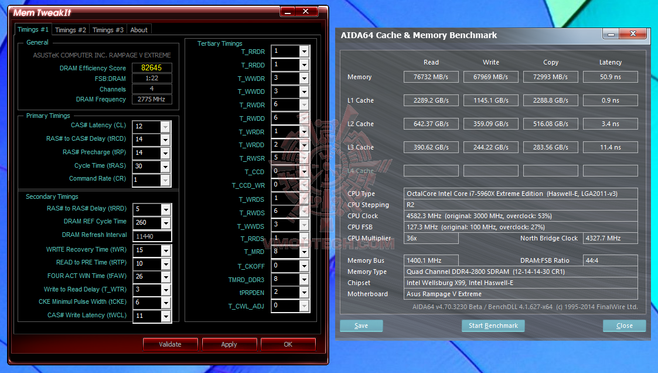Expand the T_RRDD dropdown
This screenshot has width=658, height=373.
304,65
